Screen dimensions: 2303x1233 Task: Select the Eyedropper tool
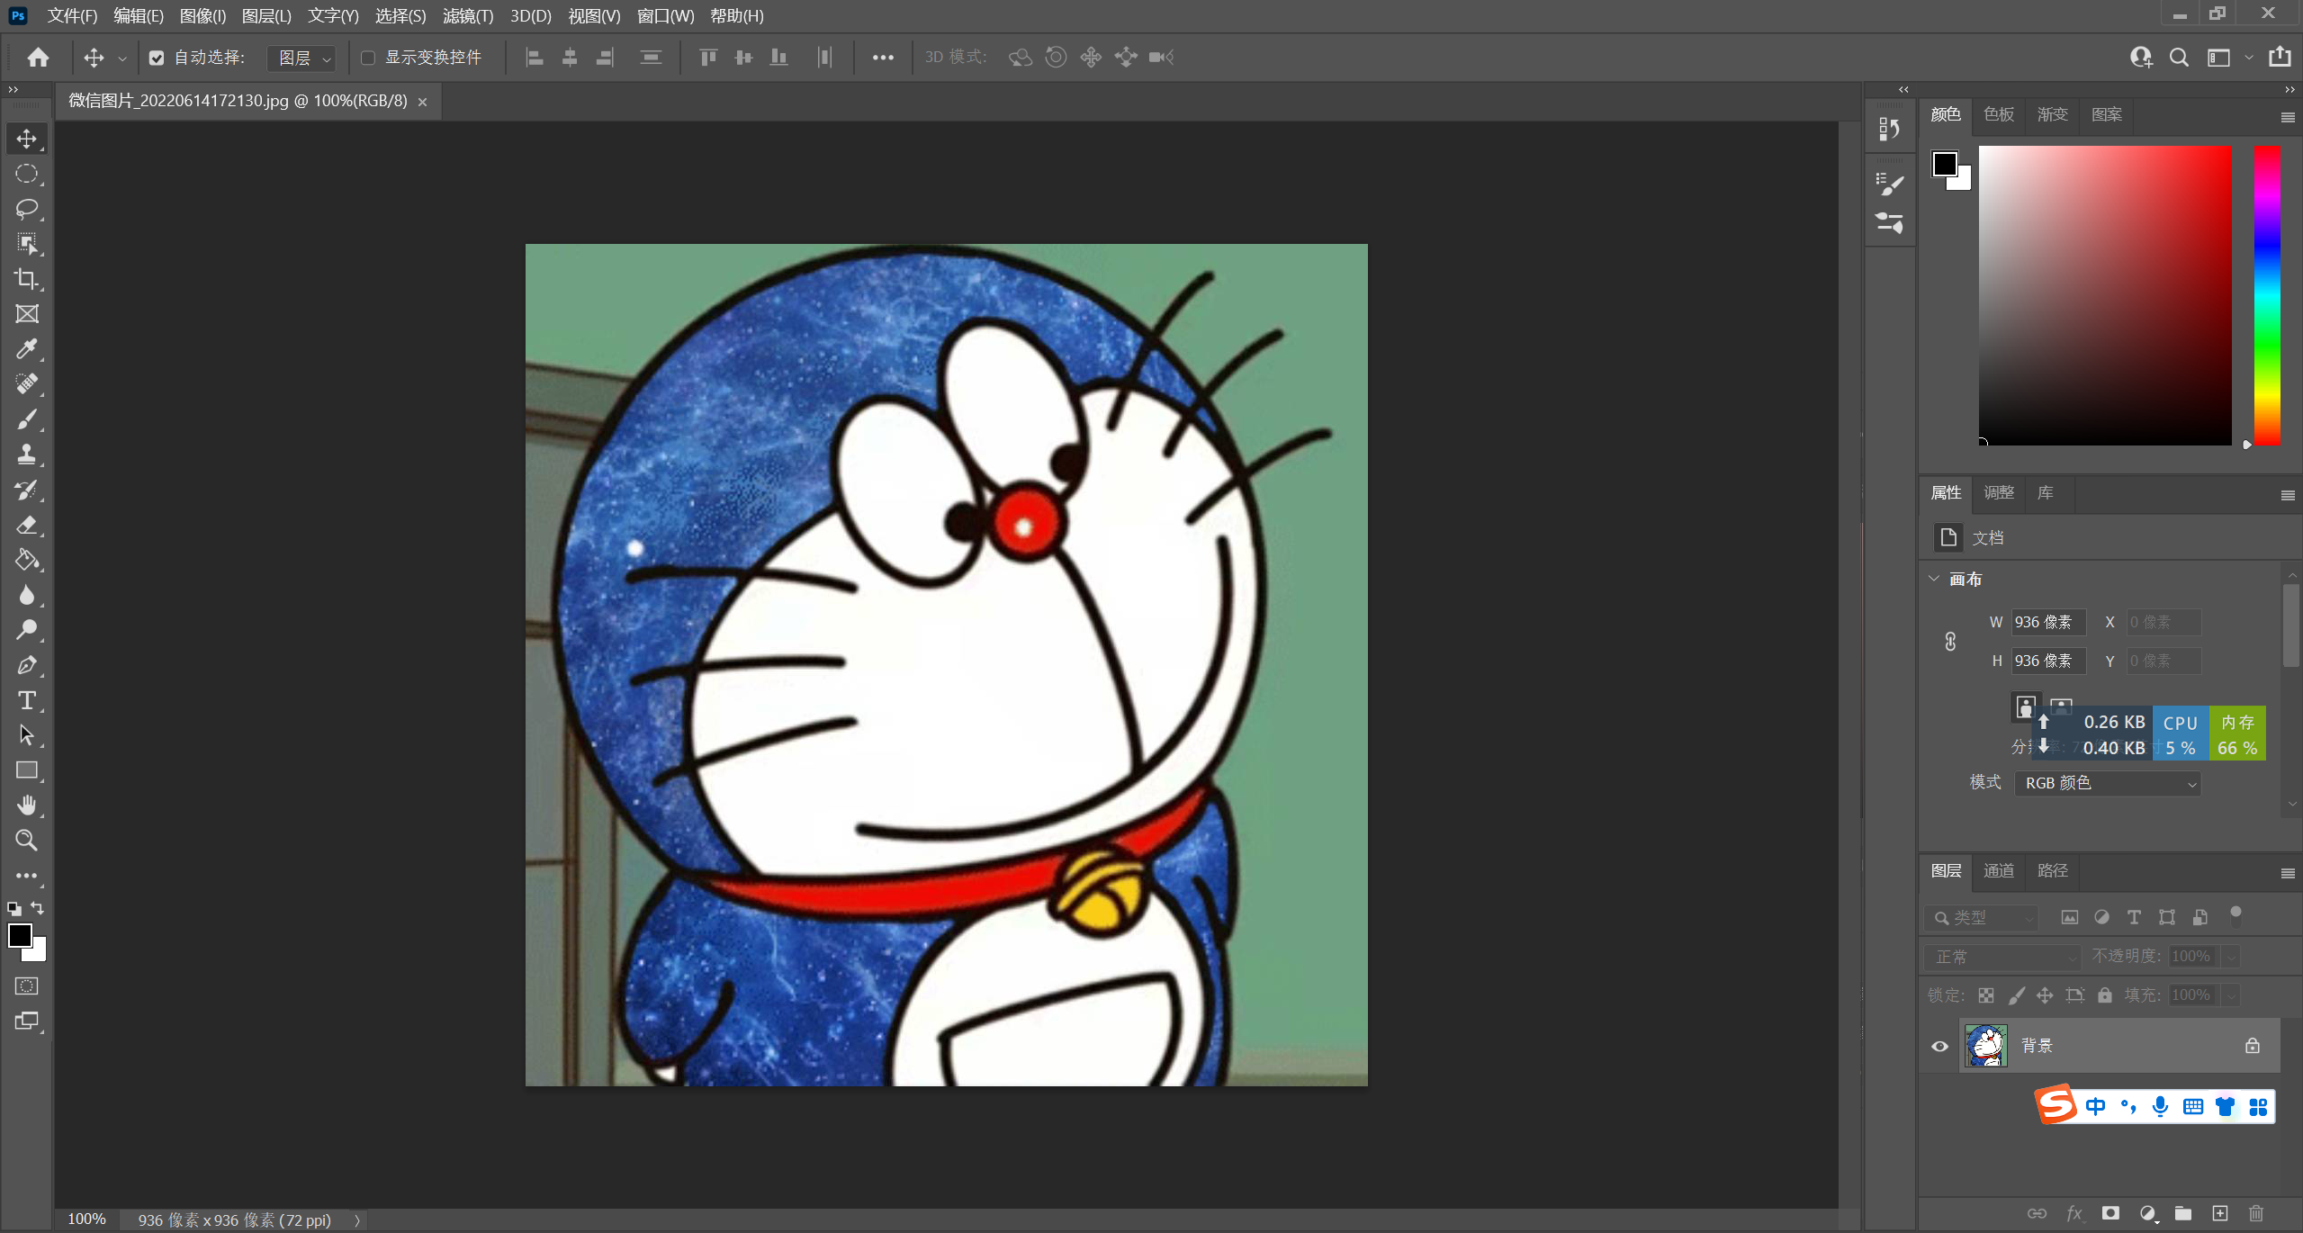[x=26, y=349]
